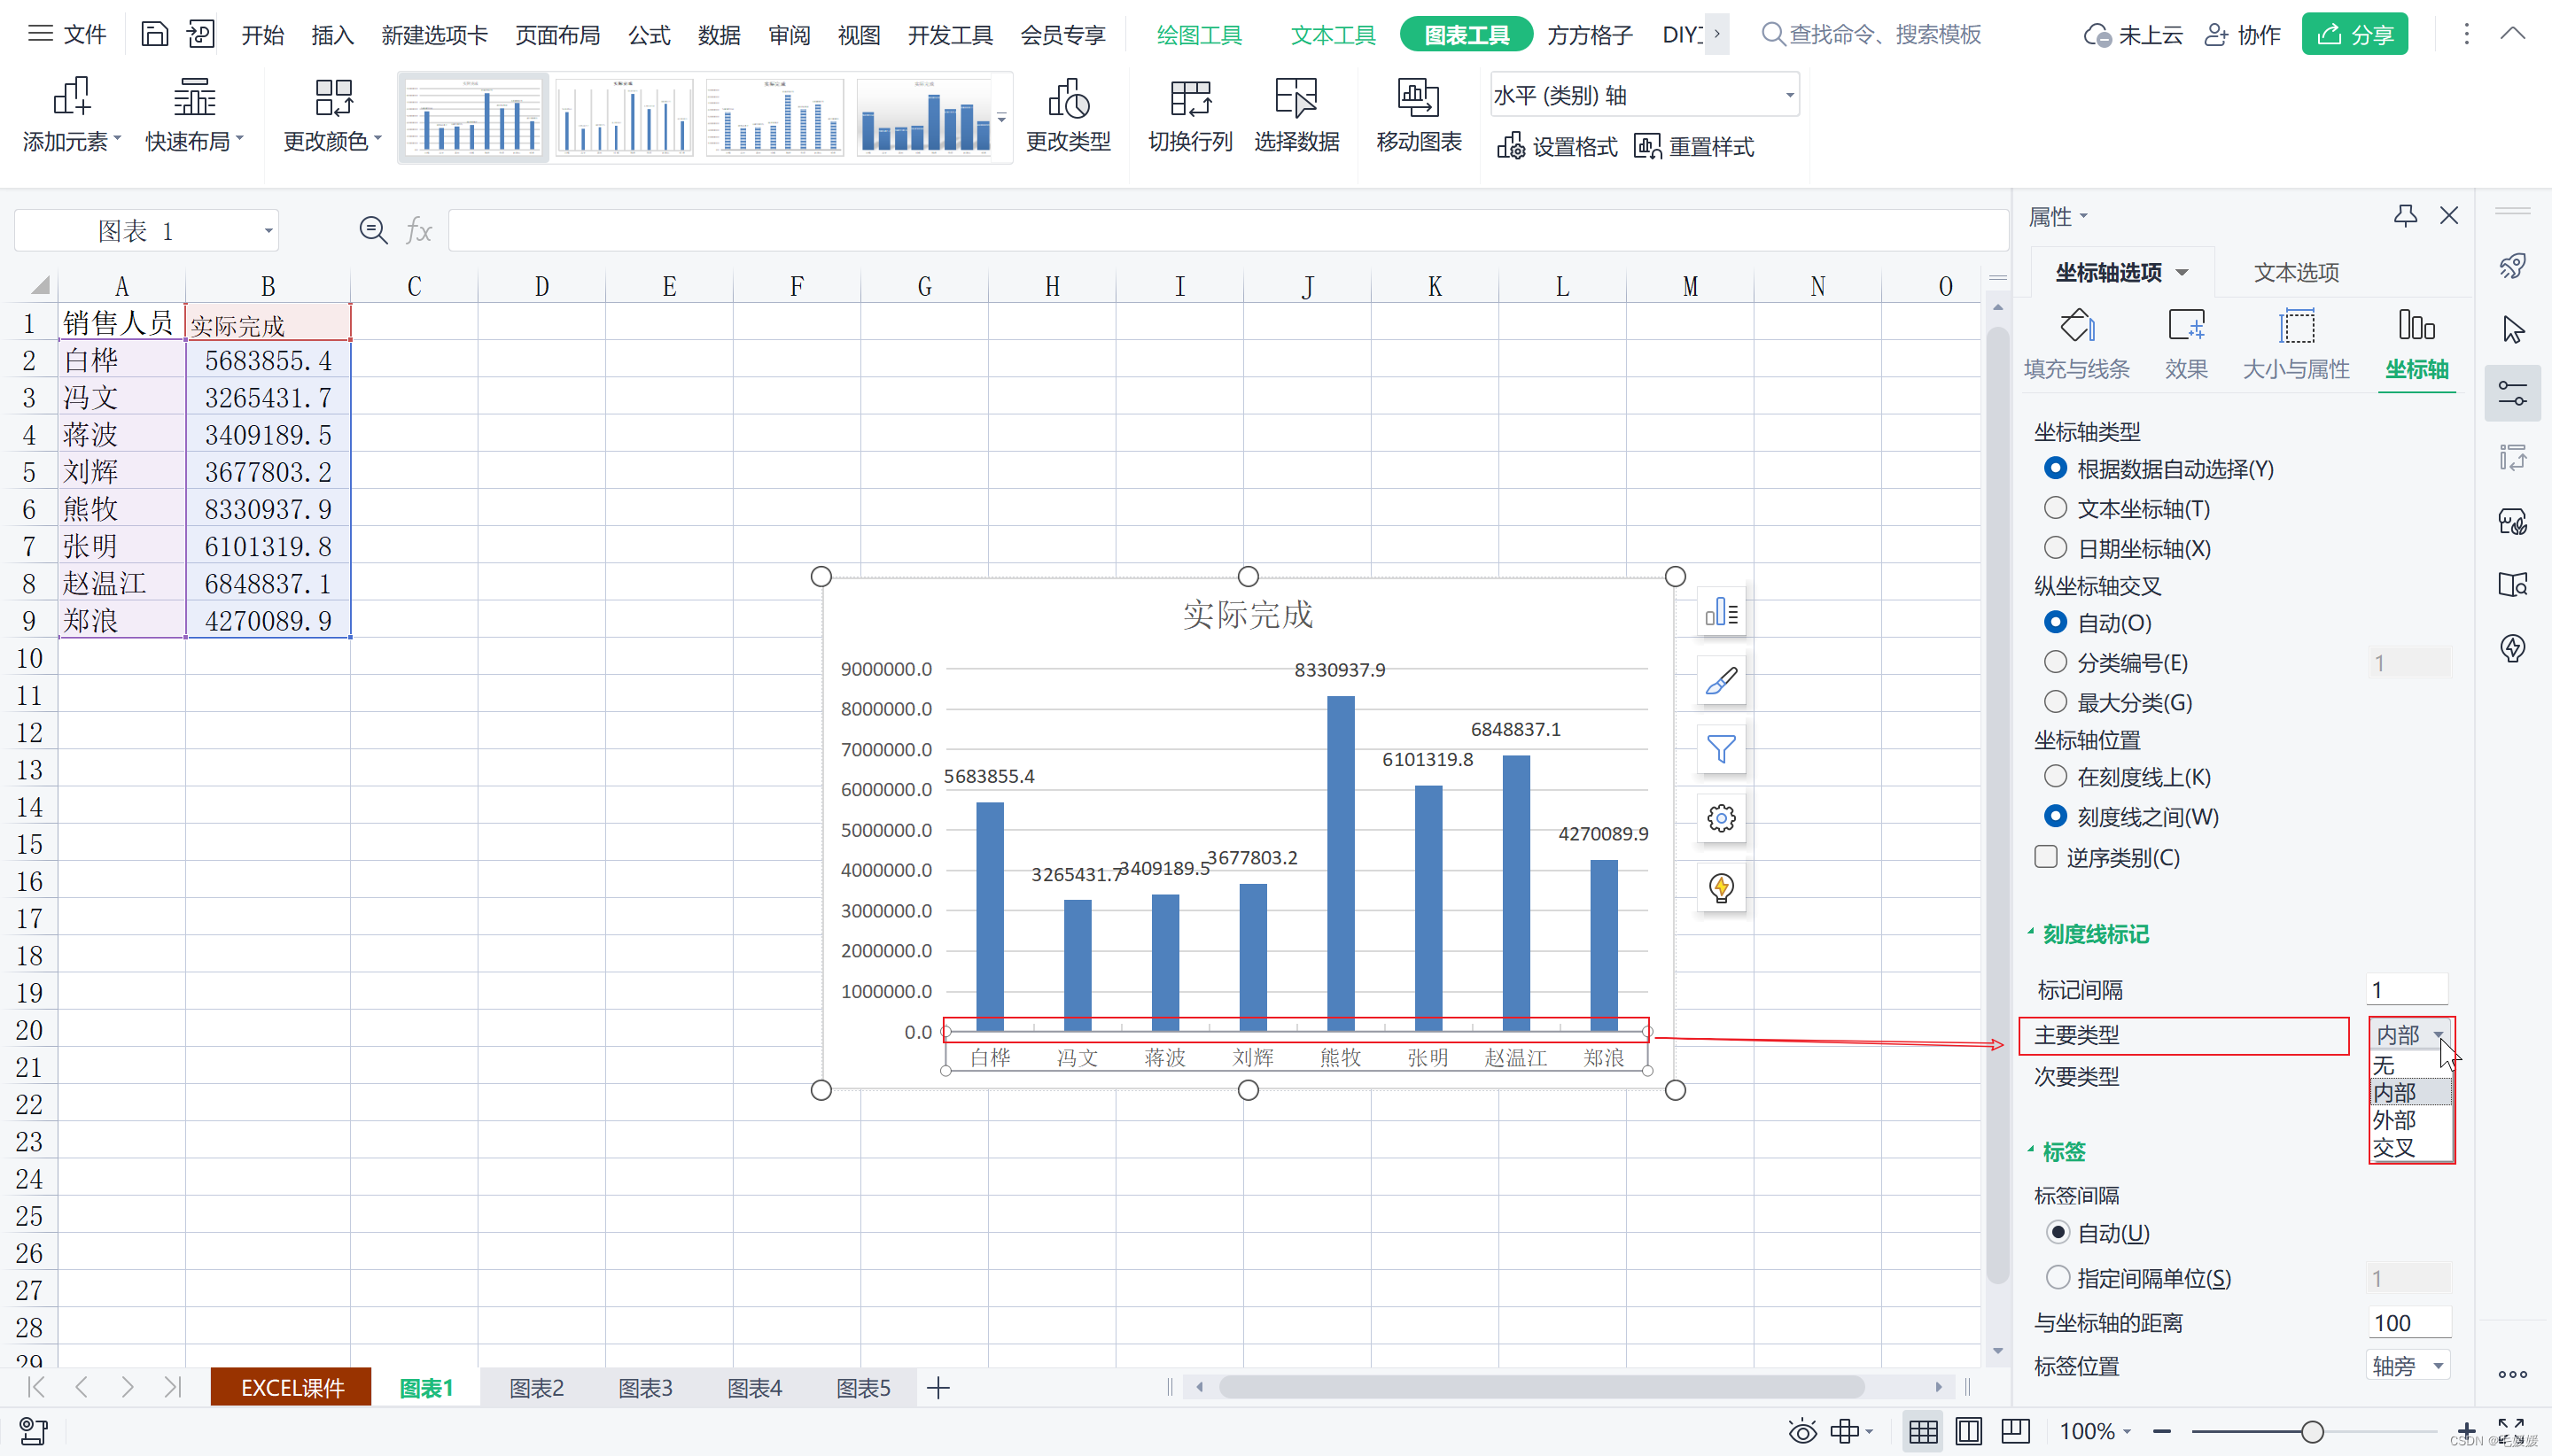Open the Add Element (添加元素) icon
The width and height of the screenshot is (2552, 1456).
(72, 98)
